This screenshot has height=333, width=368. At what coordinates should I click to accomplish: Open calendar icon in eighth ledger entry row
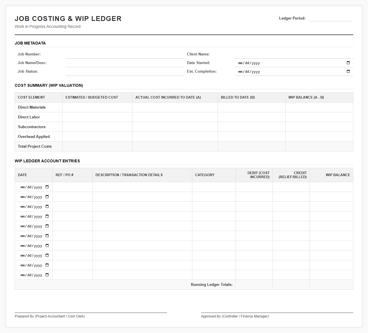pos(47,255)
